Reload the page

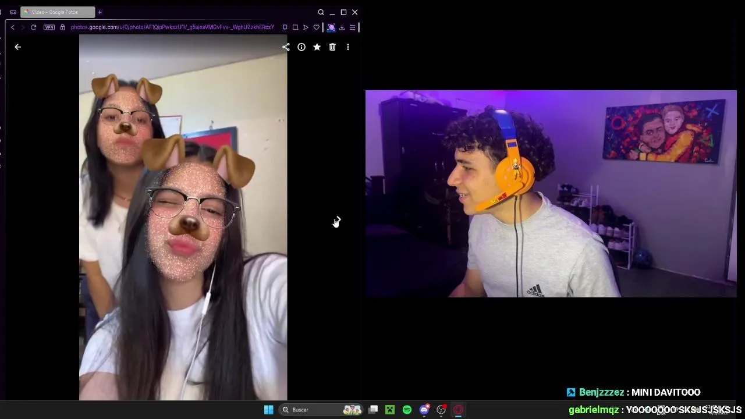click(33, 27)
